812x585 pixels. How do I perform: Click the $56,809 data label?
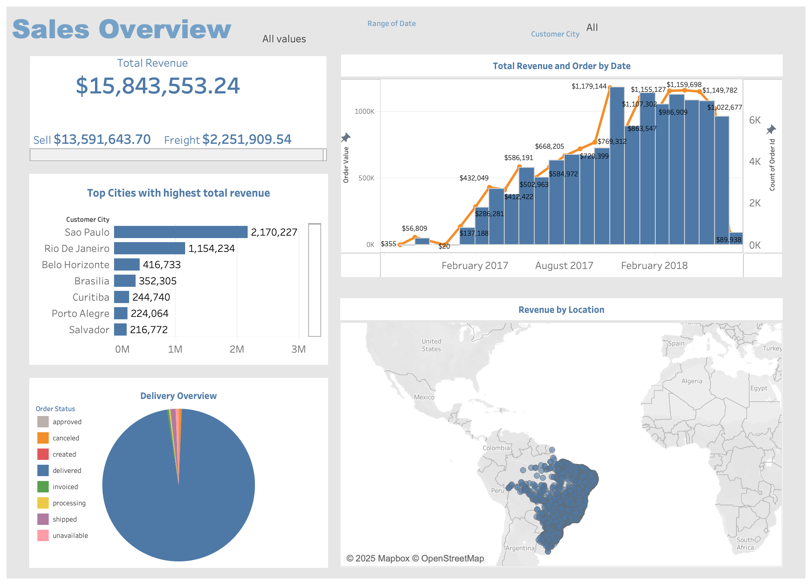point(415,228)
